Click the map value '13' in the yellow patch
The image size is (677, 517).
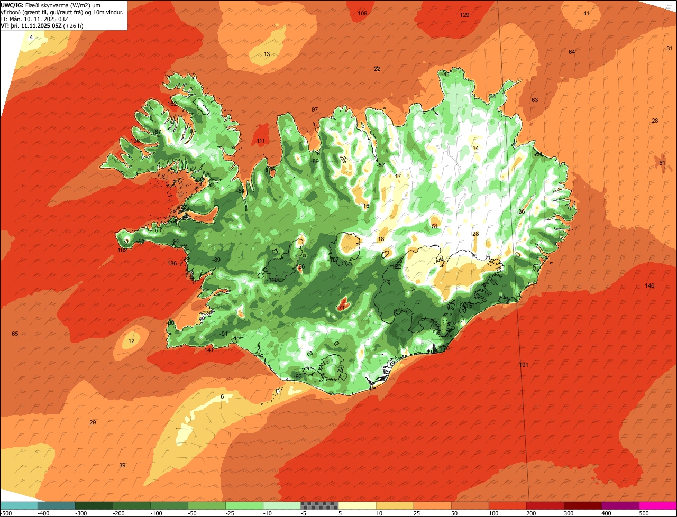coord(267,54)
